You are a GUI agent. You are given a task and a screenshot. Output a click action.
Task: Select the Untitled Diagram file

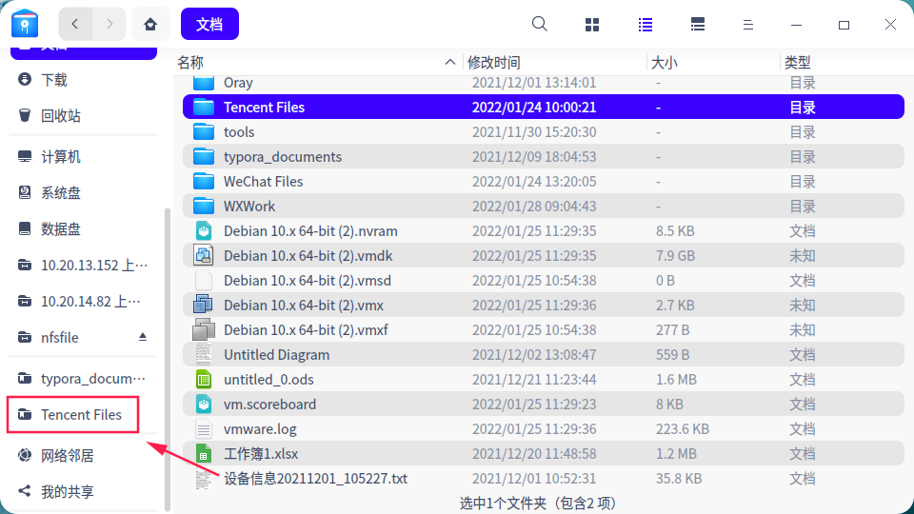544,355
